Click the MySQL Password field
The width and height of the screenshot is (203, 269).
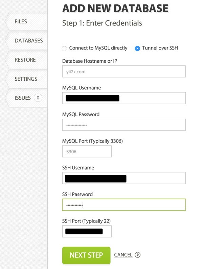point(124,125)
